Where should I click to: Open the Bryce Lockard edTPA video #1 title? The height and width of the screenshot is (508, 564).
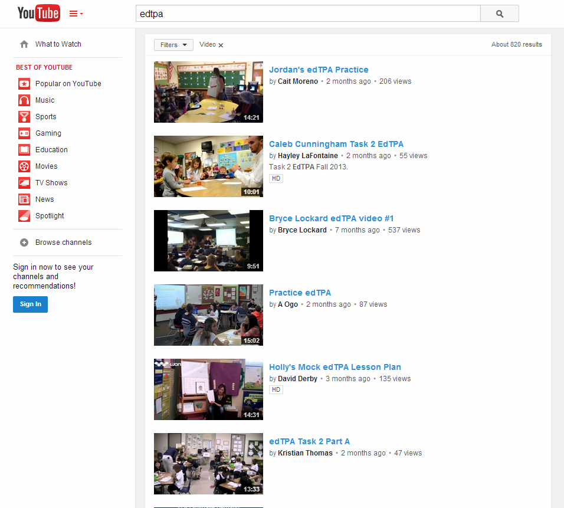(332, 219)
